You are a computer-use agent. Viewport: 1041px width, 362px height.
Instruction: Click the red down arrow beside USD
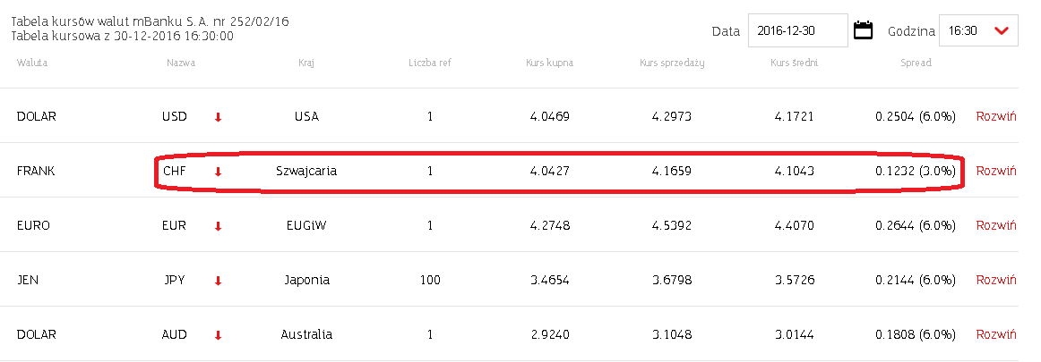click(x=218, y=117)
